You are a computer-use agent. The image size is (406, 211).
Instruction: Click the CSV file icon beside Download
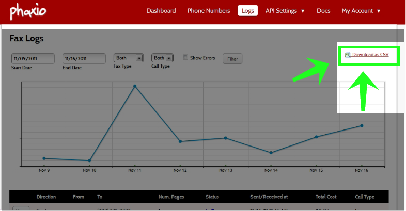[348, 54]
